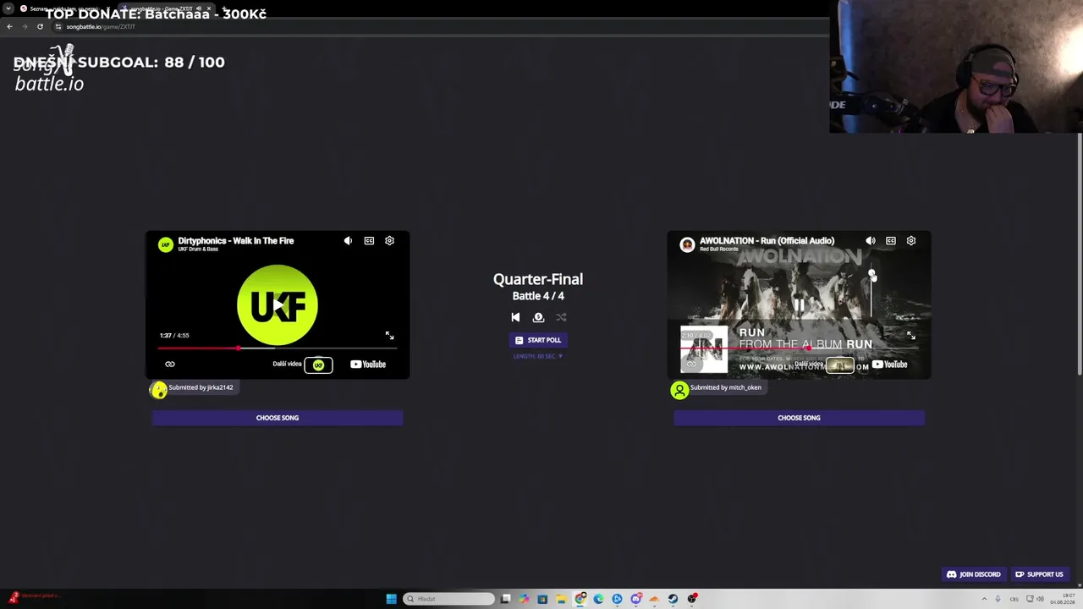Image resolution: width=1083 pixels, height=609 pixels.
Task: Click the circular icon under Battle 4 / 4
Action: (538, 317)
